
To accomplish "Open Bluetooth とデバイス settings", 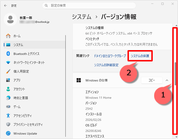I will 35,54.
